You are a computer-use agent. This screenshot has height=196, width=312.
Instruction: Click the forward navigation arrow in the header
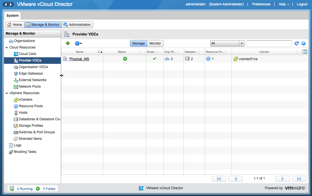(11, 4)
